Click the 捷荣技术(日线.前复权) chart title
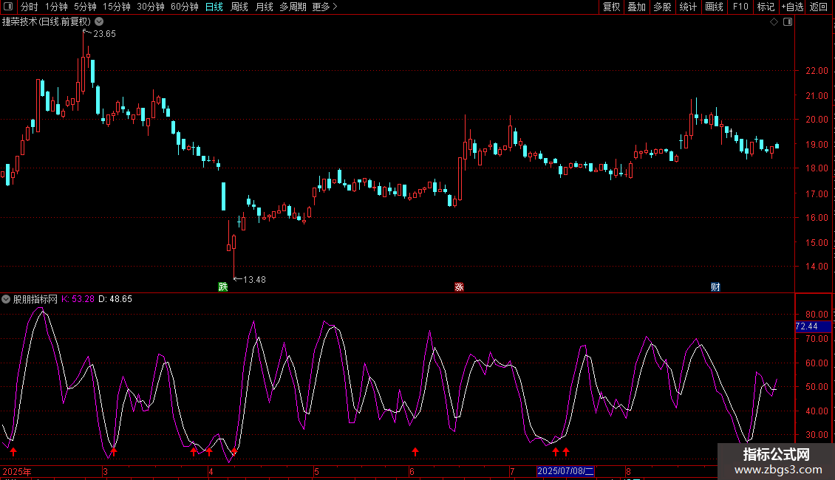The image size is (835, 480). 47,22
